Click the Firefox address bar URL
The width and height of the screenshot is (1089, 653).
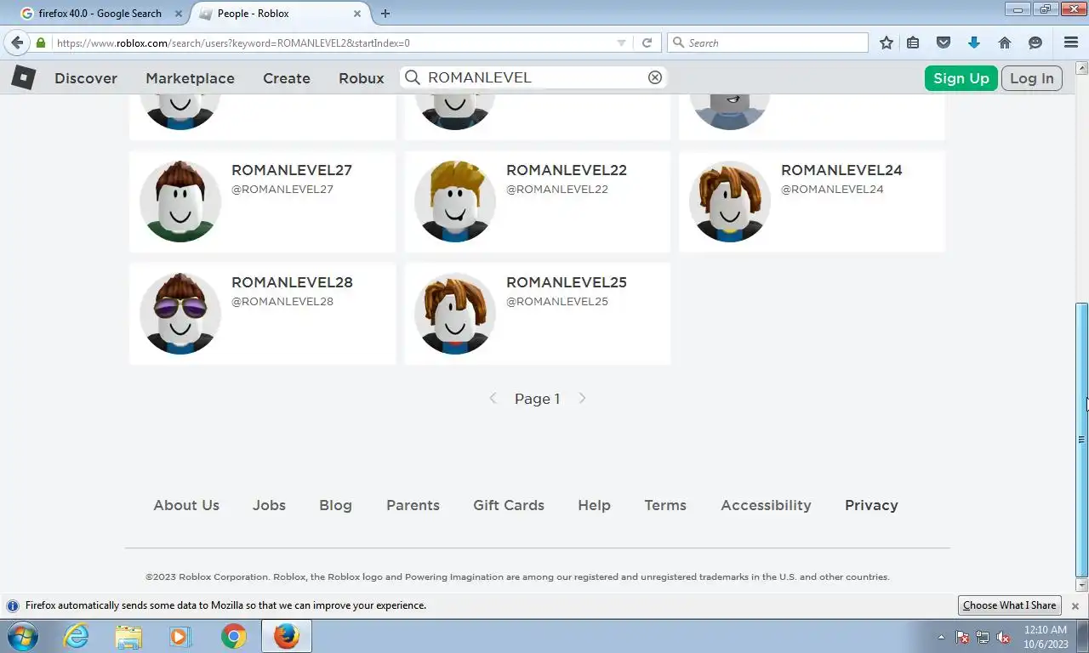click(332, 43)
